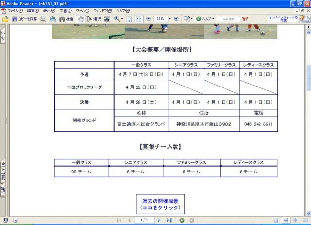Enable continuous page layout view

(x=286, y=220)
